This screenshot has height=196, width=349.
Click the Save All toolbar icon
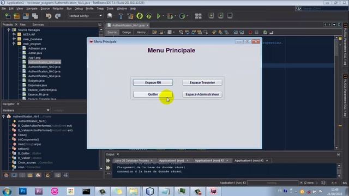(x=35, y=16)
